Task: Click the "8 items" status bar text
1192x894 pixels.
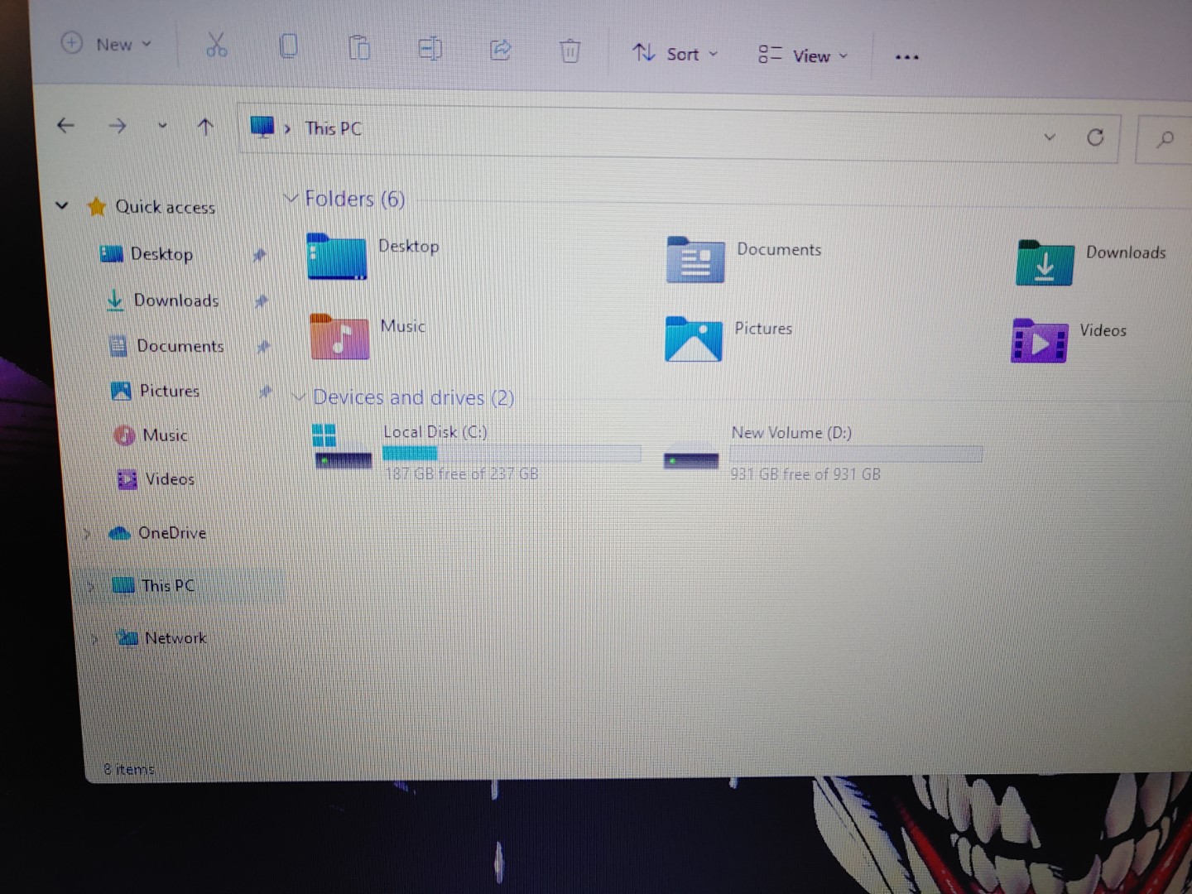Action: click(x=129, y=770)
